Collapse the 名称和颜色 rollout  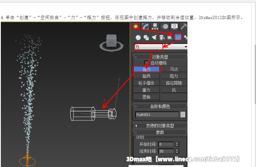coord(160,106)
